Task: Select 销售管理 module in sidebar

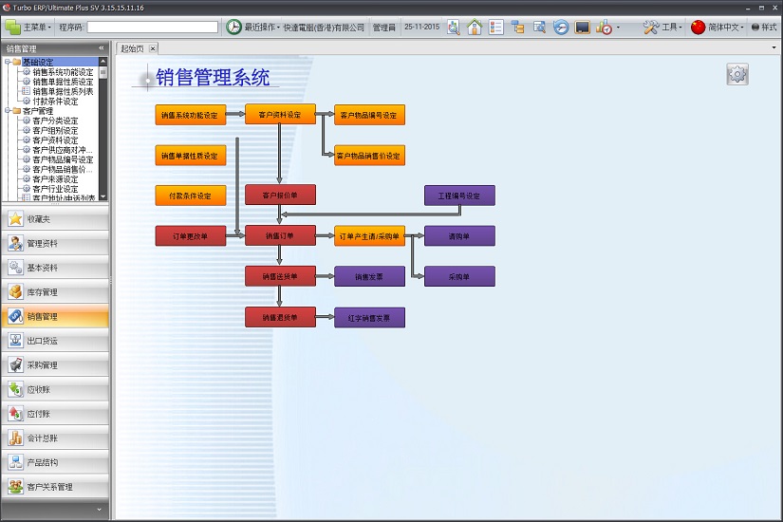Action: [55, 316]
